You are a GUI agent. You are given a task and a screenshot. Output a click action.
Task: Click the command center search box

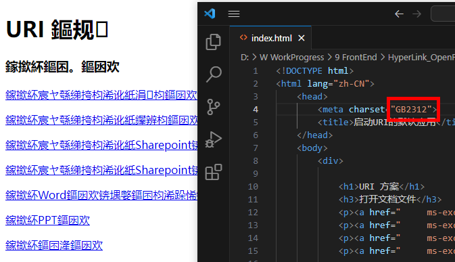pos(443,14)
